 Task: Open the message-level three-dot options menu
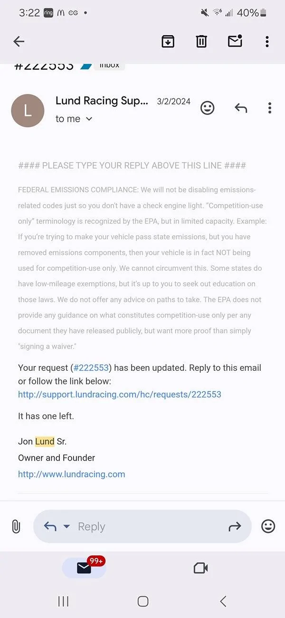point(269,108)
